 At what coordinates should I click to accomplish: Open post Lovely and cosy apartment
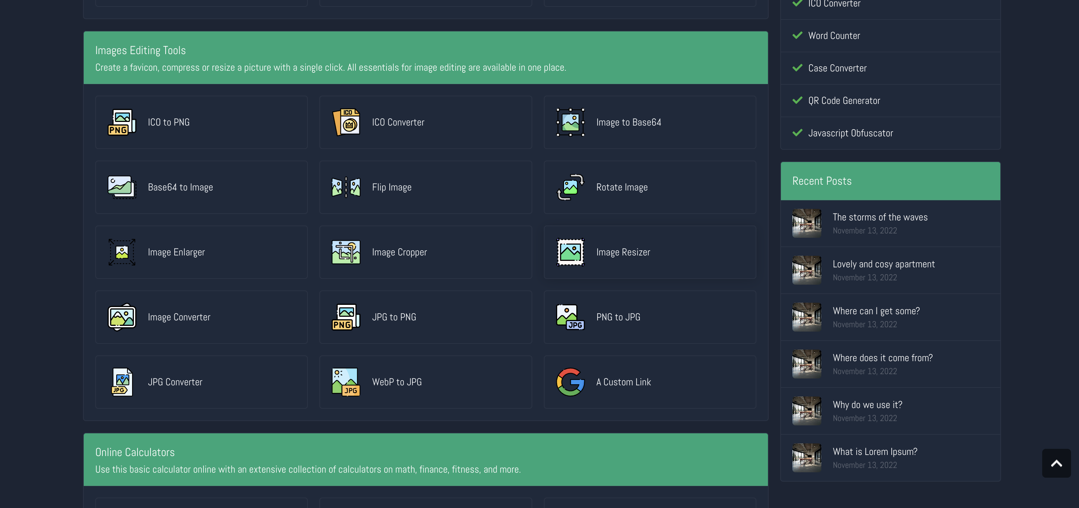pos(883,264)
